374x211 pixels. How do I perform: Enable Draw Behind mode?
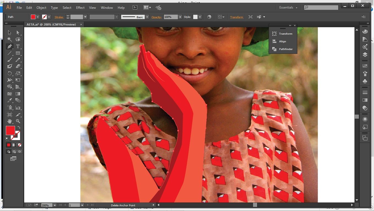(14, 152)
